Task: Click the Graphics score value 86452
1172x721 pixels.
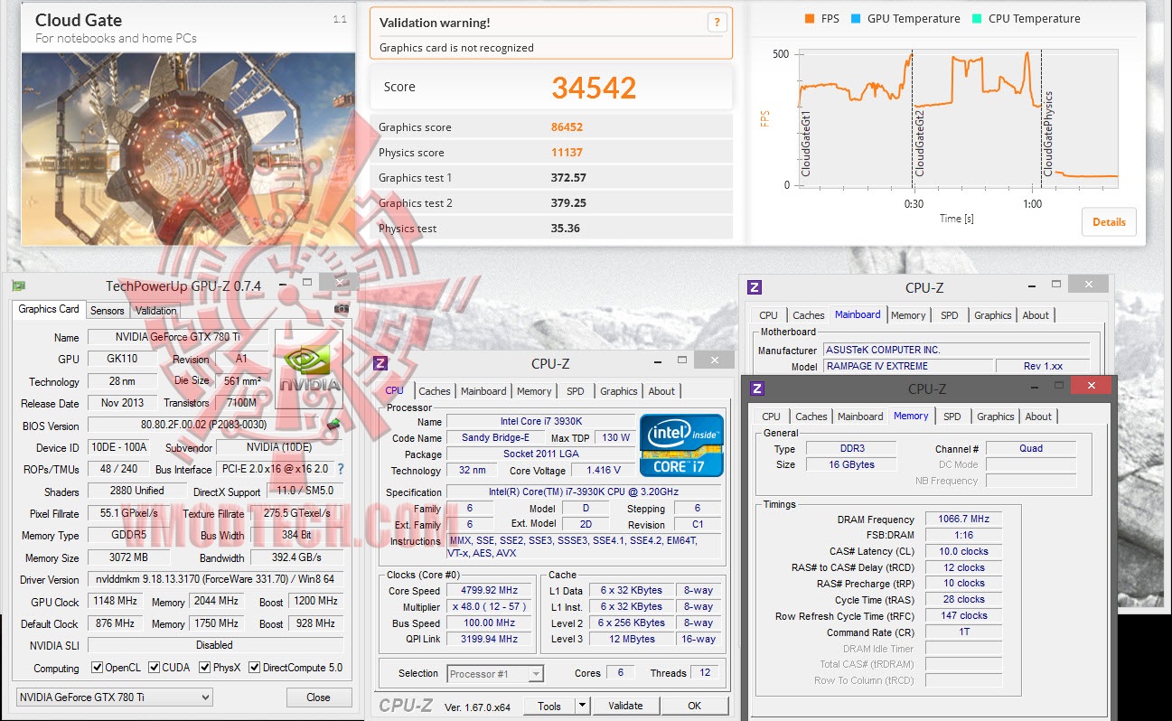Action: pos(567,127)
